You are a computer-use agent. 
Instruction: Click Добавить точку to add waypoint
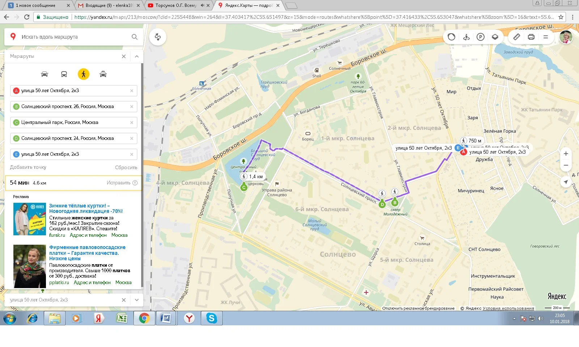28,167
